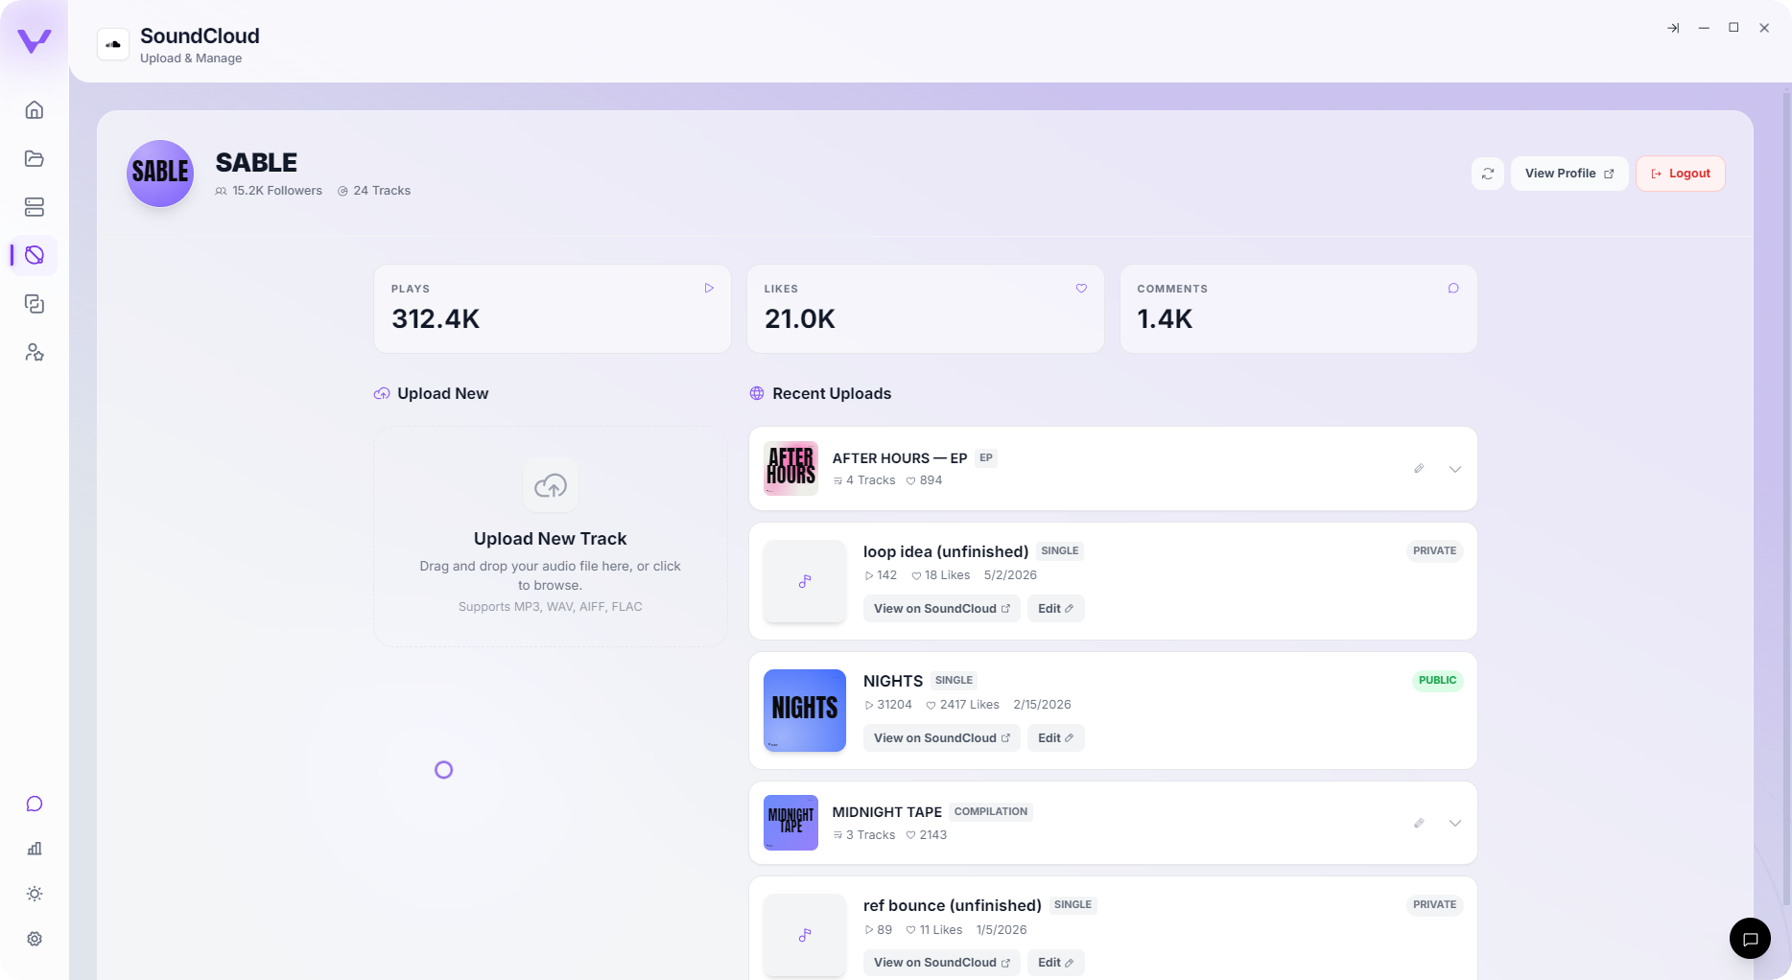This screenshot has width=1792, height=980.
Task: Click the MIDNIGHT TAPE cover thumbnail
Action: pyautogui.click(x=790, y=823)
